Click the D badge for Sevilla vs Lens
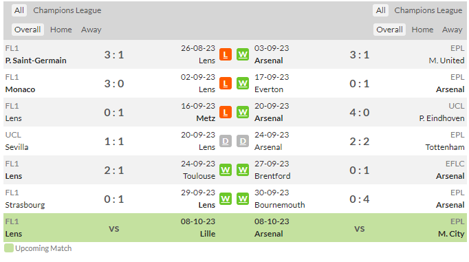Viewport: 469px width, 262px height. 226,141
